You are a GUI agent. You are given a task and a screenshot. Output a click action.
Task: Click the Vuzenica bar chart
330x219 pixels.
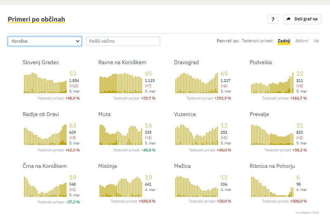point(196,135)
